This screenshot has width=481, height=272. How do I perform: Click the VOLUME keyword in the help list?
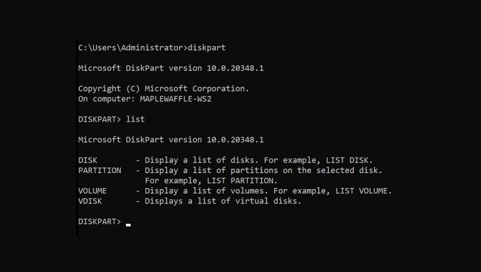tap(93, 191)
